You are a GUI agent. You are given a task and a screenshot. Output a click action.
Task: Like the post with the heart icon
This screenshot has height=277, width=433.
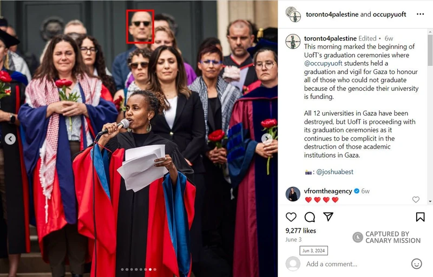pyautogui.click(x=291, y=217)
